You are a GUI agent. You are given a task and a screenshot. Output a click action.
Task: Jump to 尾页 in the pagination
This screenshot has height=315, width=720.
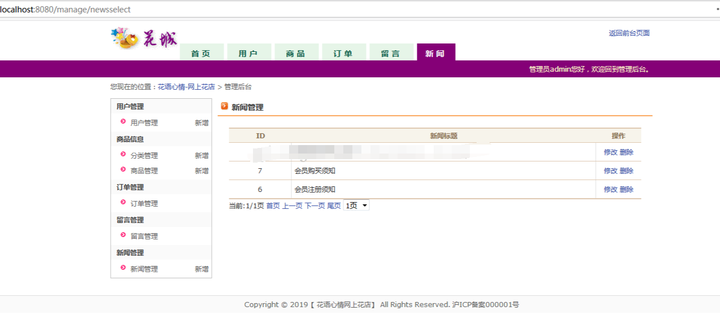pyautogui.click(x=334, y=206)
